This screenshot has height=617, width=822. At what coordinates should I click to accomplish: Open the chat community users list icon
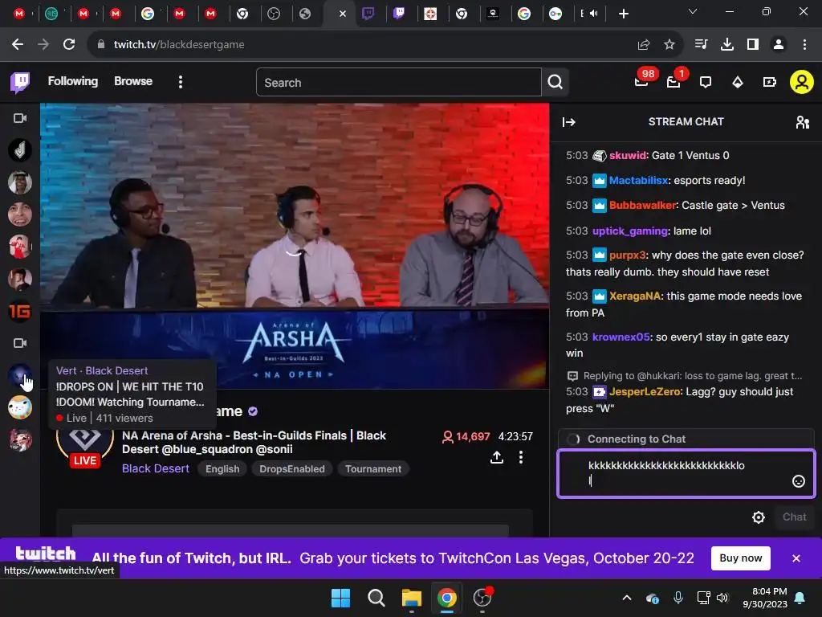click(x=802, y=122)
